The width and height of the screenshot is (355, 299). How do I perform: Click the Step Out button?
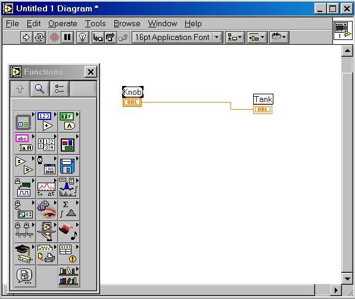tap(123, 37)
